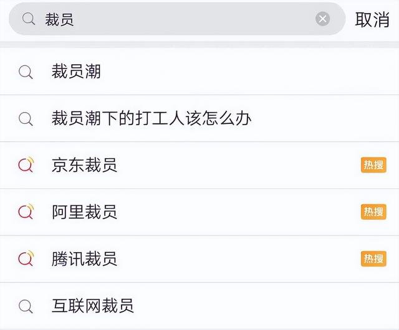The height and width of the screenshot is (330, 399).
Task: Select the 裁员潮 suggestion
Action: 76,72
